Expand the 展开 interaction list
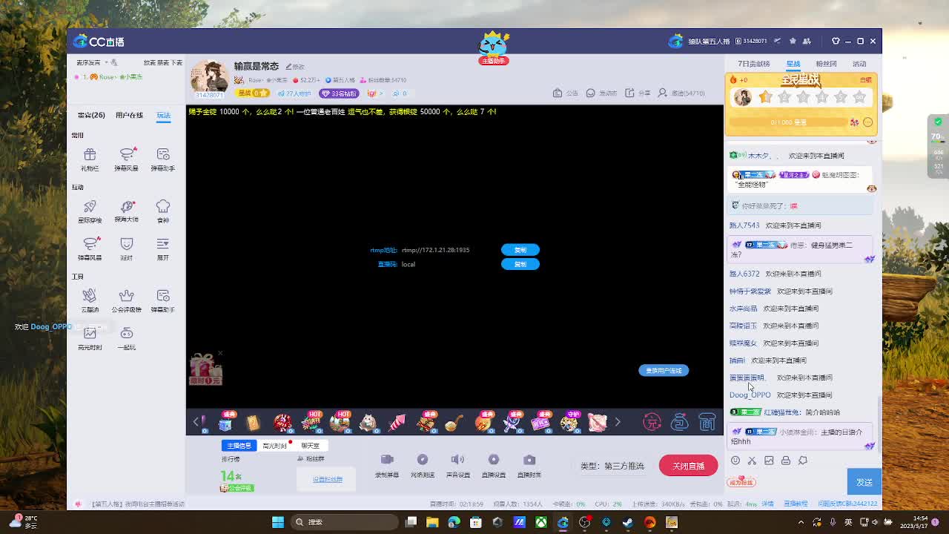This screenshot has width=949, height=534. pos(162,248)
